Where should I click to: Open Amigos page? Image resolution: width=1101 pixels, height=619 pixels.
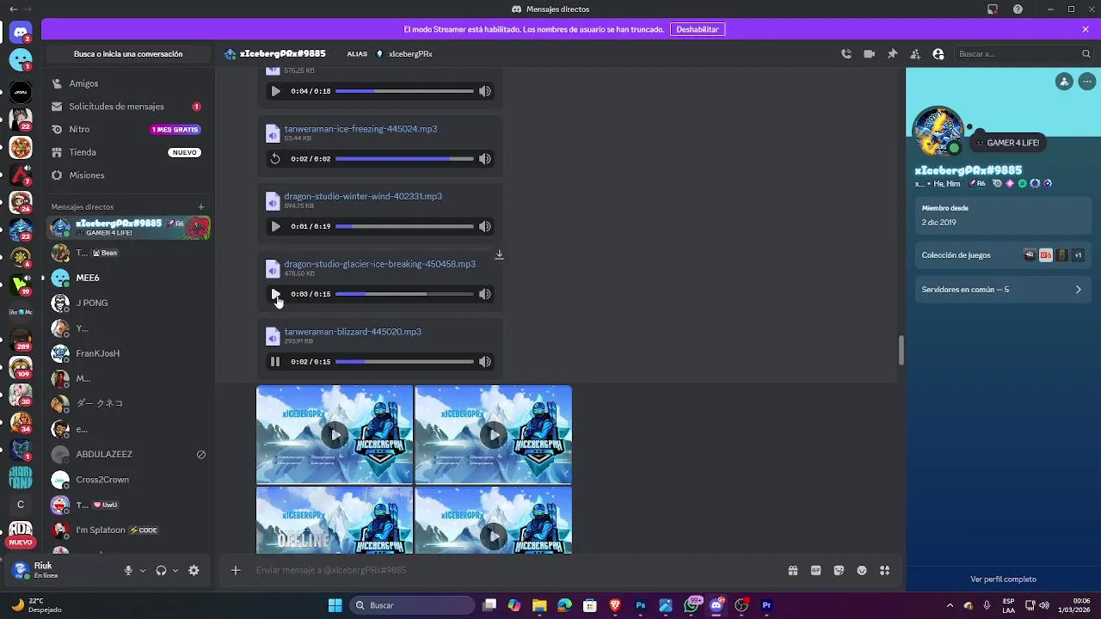tap(129, 83)
